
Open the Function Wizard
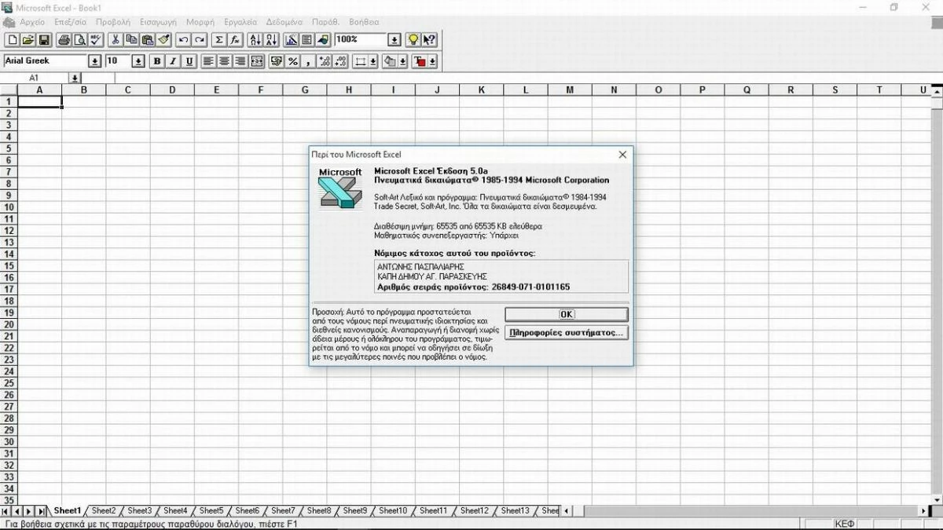tap(237, 39)
